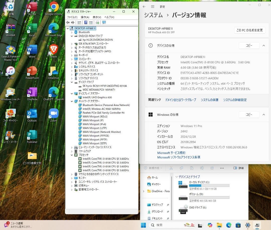Click the C drive capacity usage bar

210,185
